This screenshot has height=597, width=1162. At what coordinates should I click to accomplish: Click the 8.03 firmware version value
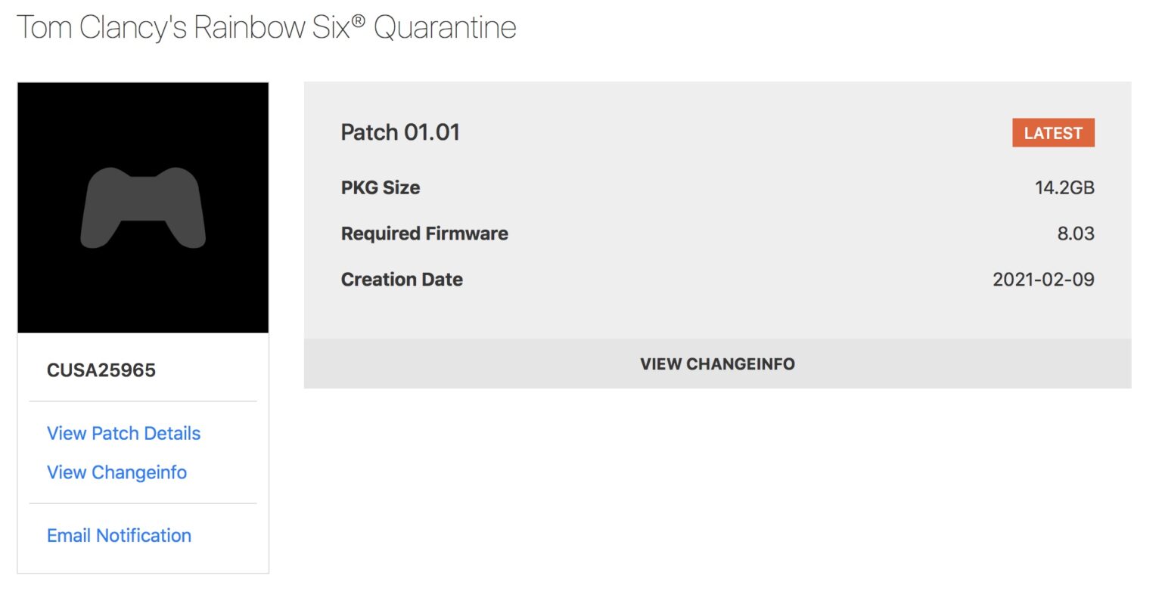pos(1076,234)
